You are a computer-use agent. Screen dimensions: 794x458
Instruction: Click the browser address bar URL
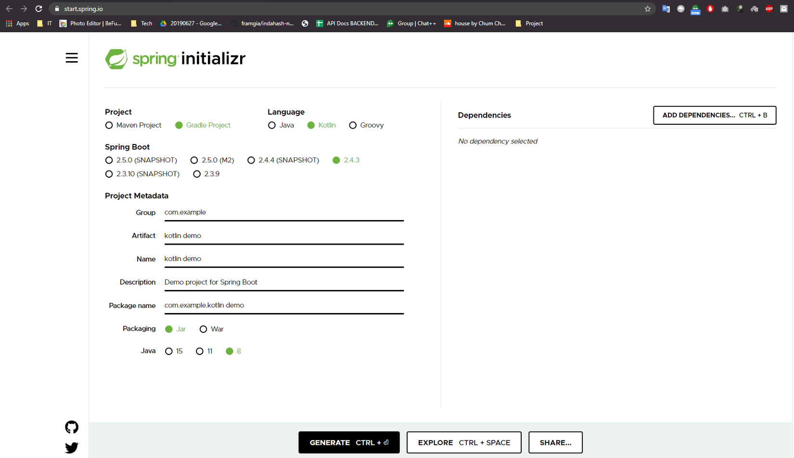click(83, 9)
